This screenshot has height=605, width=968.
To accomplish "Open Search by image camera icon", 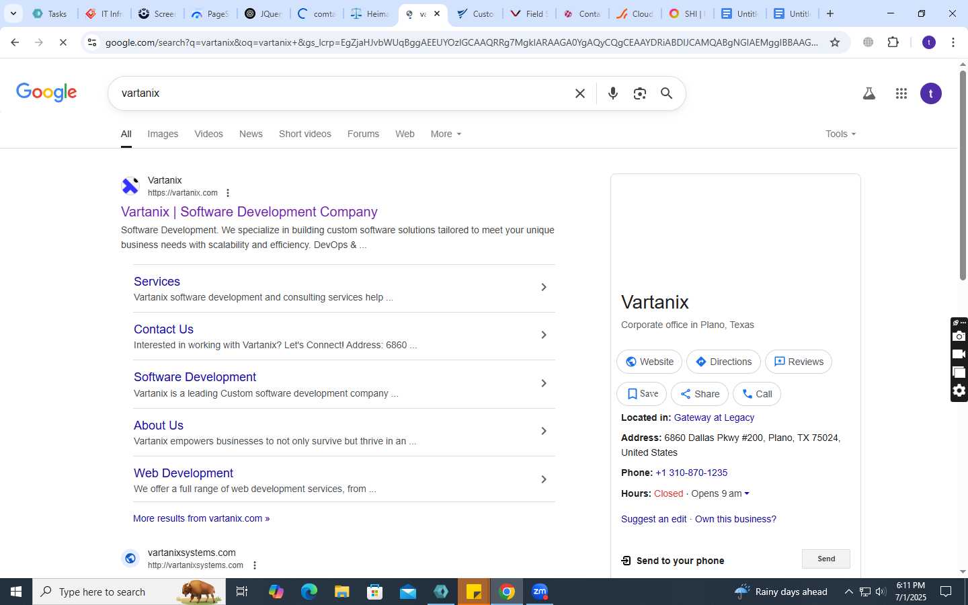I will (639, 93).
